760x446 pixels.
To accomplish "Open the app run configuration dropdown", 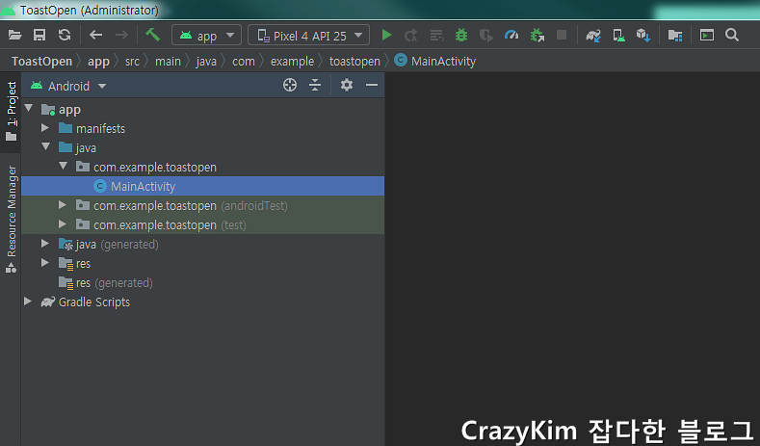I will pyautogui.click(x=206, y=35).
